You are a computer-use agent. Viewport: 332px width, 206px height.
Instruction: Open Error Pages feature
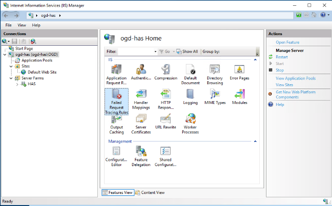(x=239, y=72)
